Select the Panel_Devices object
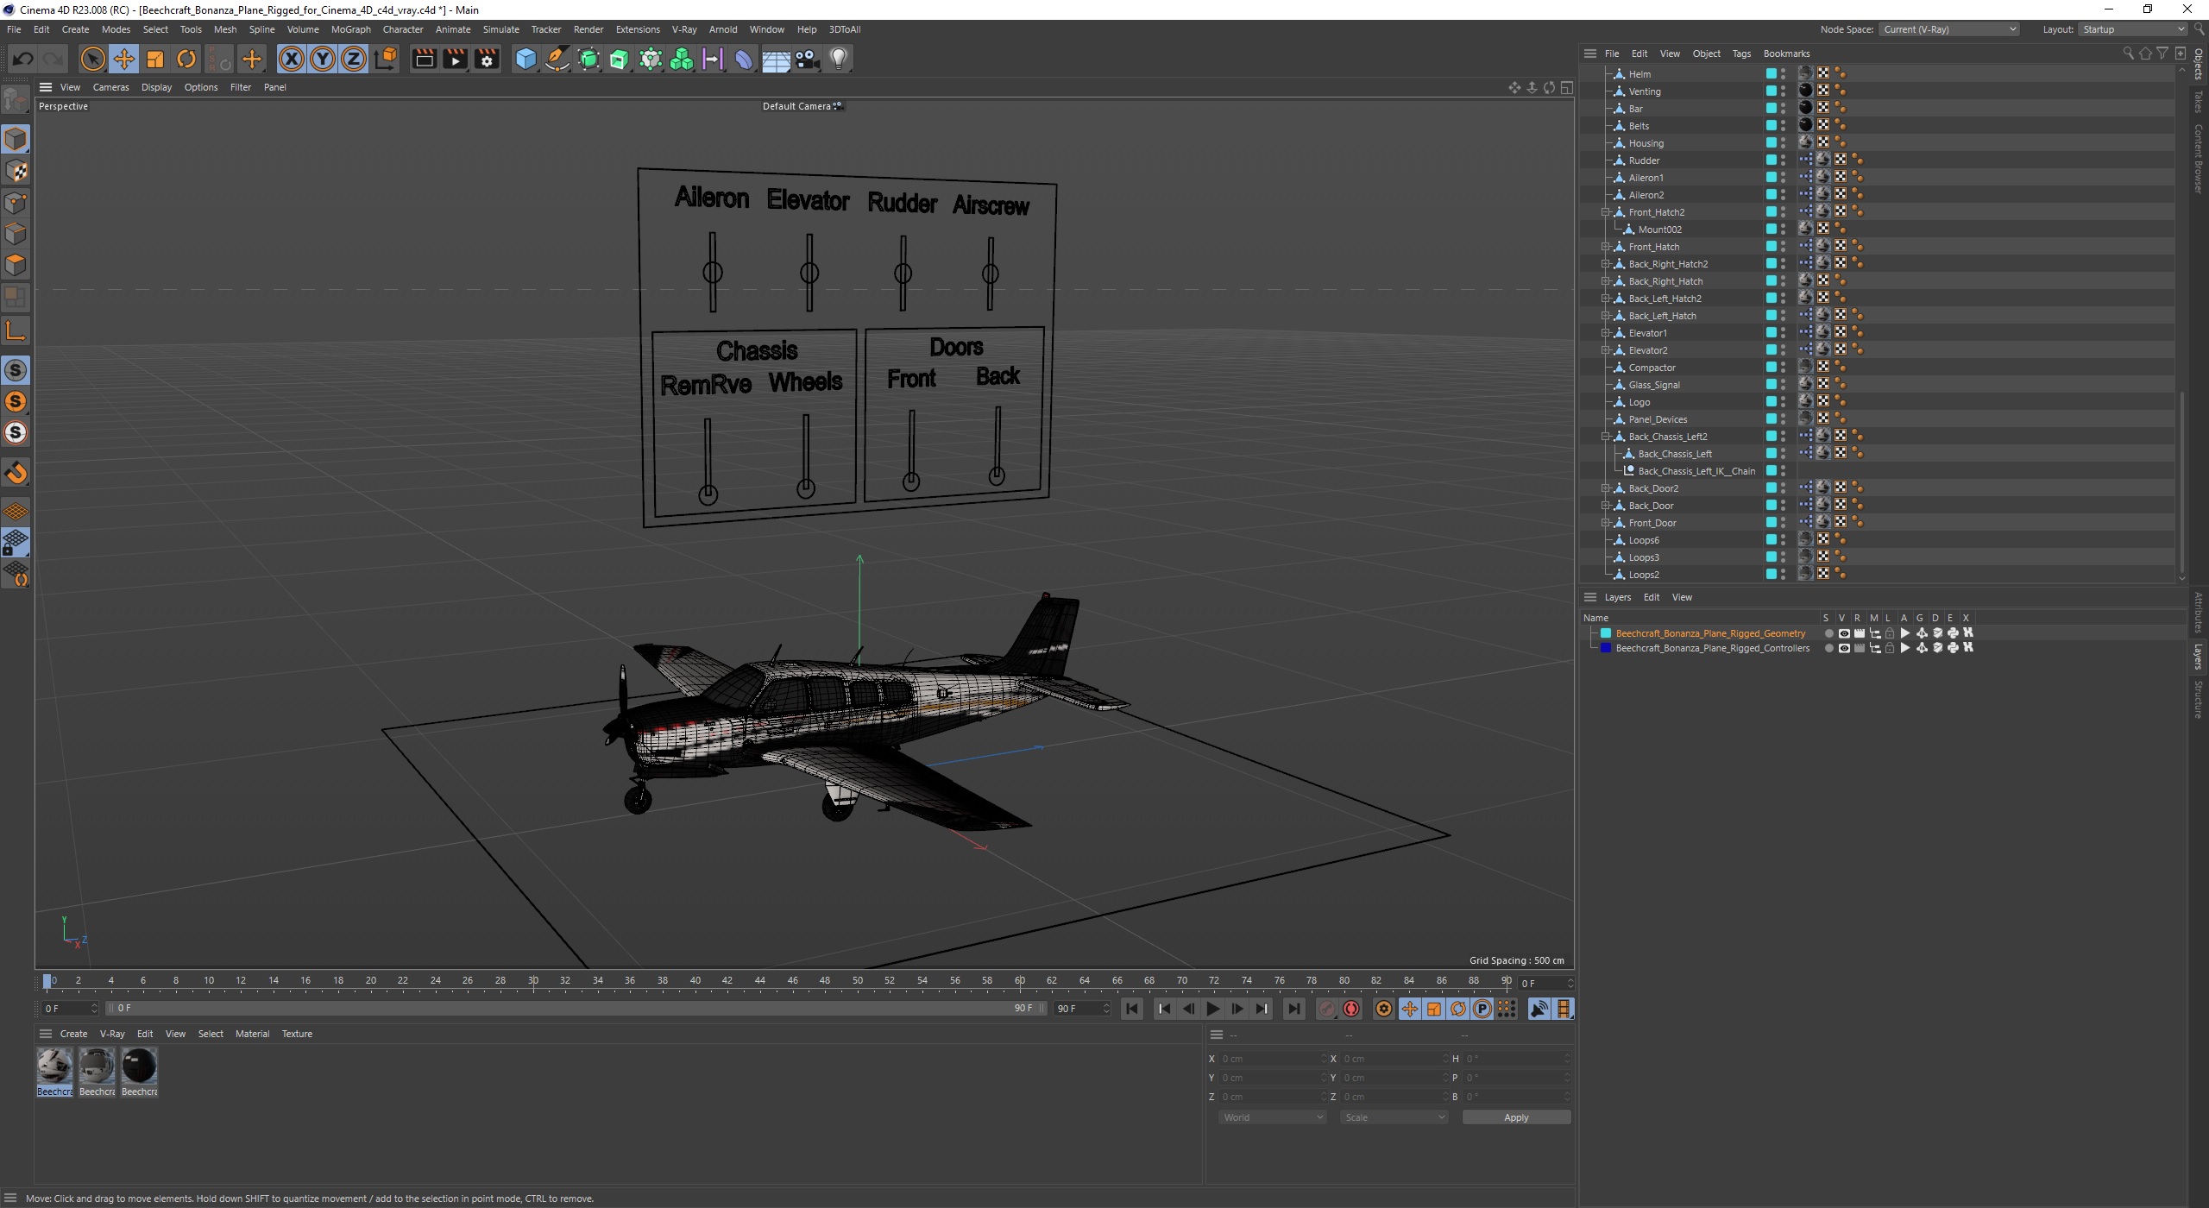 1658,419
